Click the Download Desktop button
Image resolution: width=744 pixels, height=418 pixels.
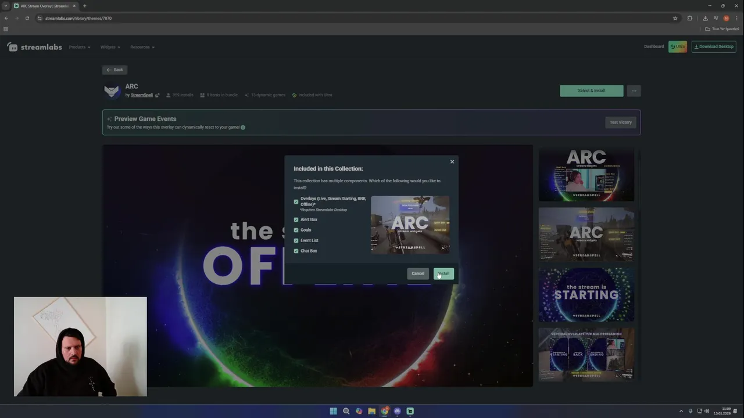click(714, 46)
